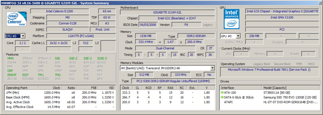Select the Avg. Effective Clock row
The height and width of the screenshot is (115, 323).
(60, 107)
